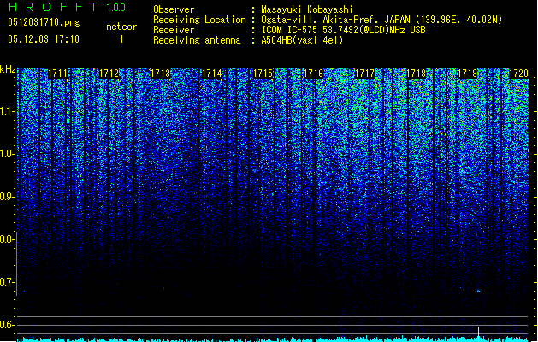Click the 1716 time marker
The image size is (538, 342).
click(x=314, y=74)
